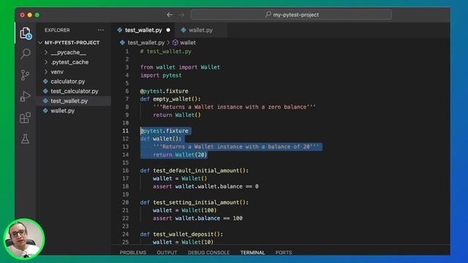468x263 pixels.
Task: Click 'return Wallet(20)' on line 14
Action: pos(180,155)
